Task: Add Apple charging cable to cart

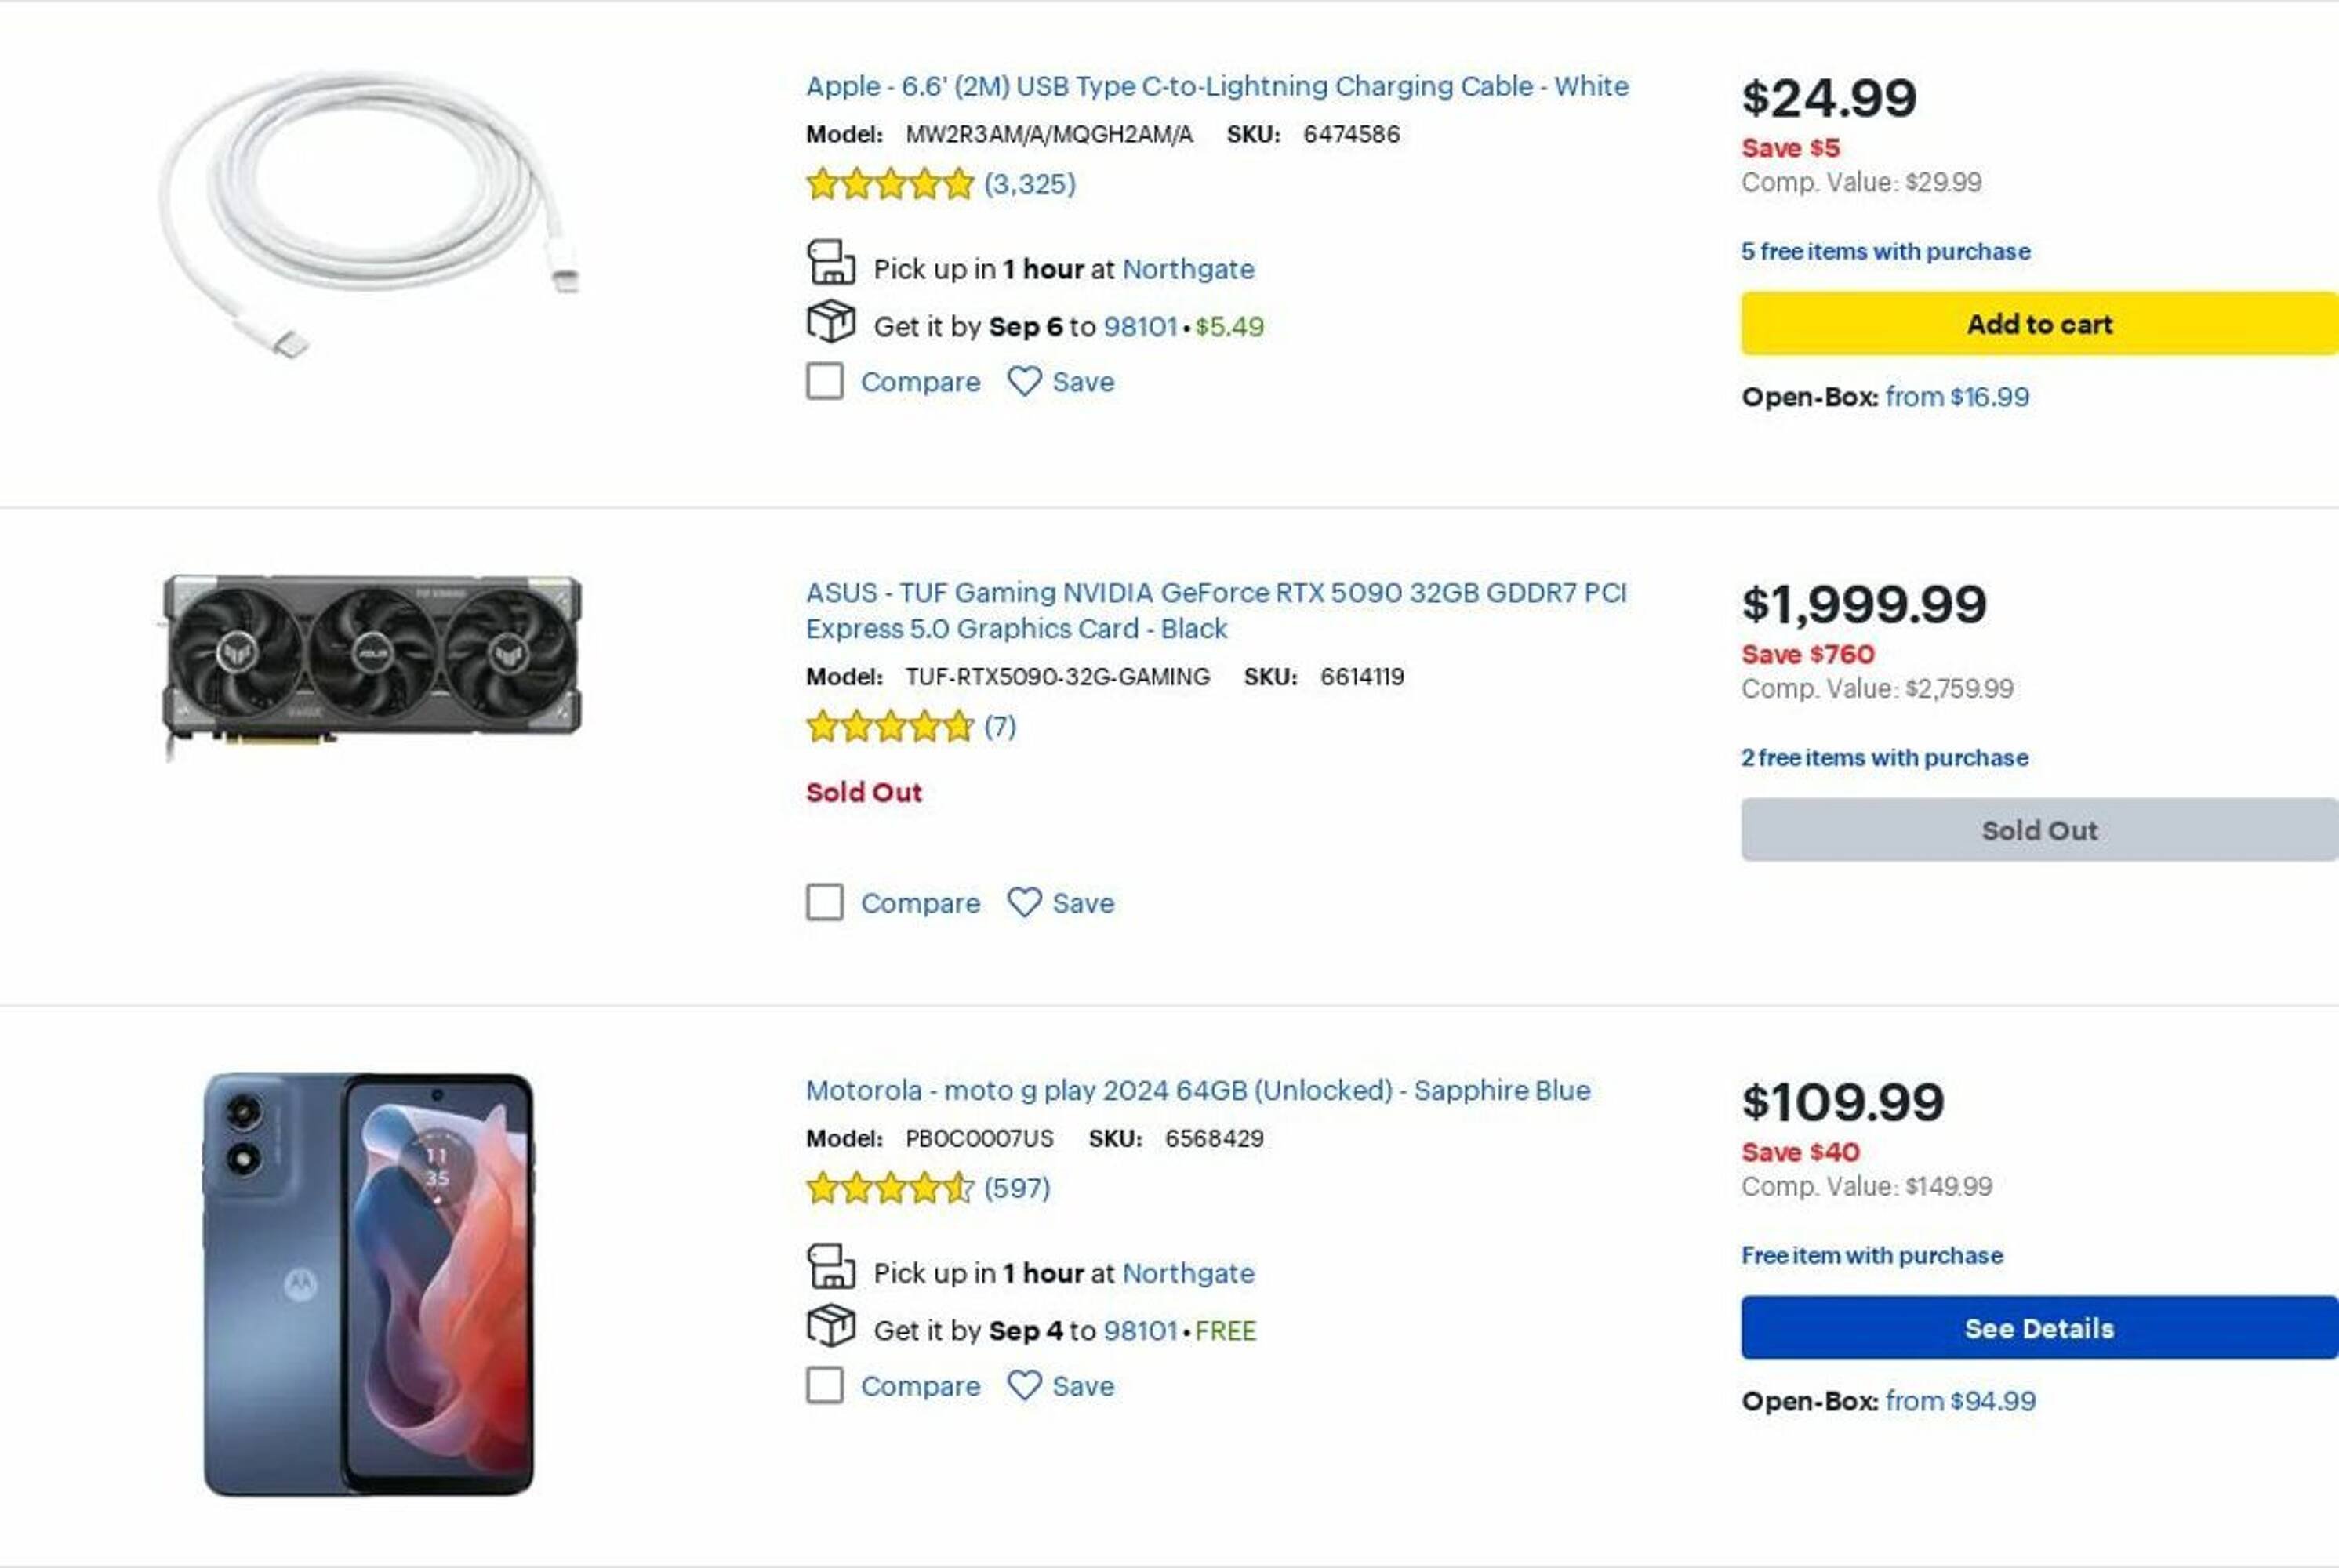Action: coord(2038,324)
